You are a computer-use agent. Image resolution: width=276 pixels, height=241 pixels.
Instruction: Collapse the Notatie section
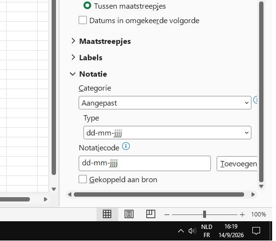pos(73,74)
